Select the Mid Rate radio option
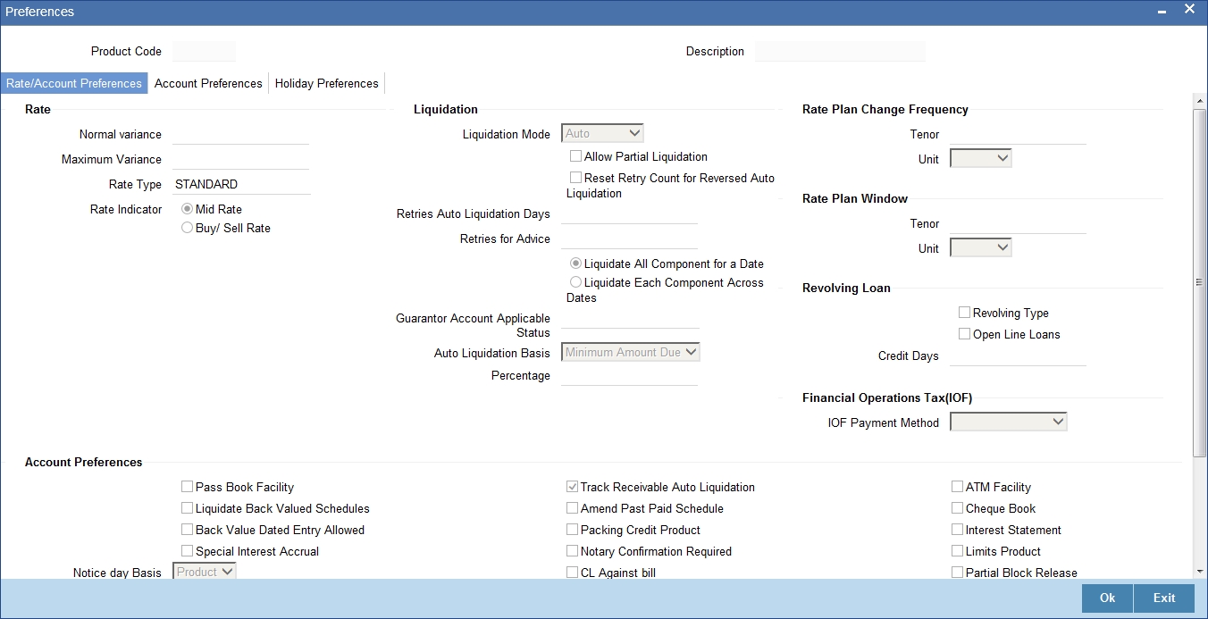Screen dimensions: 1208x619 coord(188,209)
